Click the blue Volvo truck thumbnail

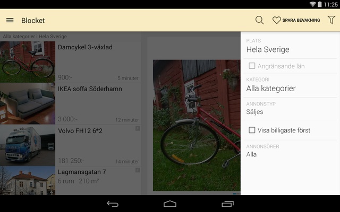(28, 145)
